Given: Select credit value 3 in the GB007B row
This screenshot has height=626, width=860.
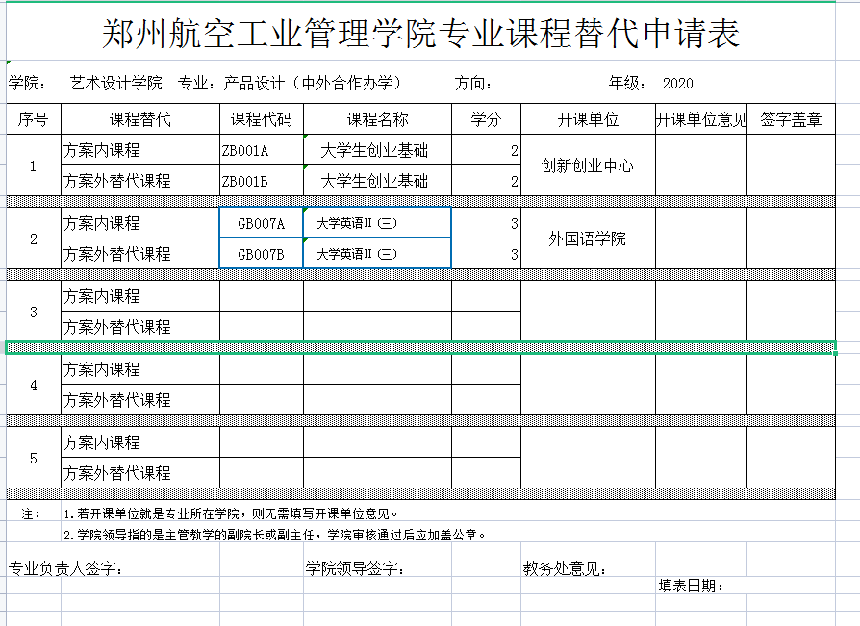Looking at the screenshot, I should pyautogui.click(x=486, y=254).
